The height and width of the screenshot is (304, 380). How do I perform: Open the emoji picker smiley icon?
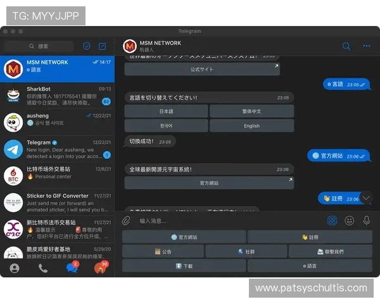pyautogui.click(x=349, y=220)
